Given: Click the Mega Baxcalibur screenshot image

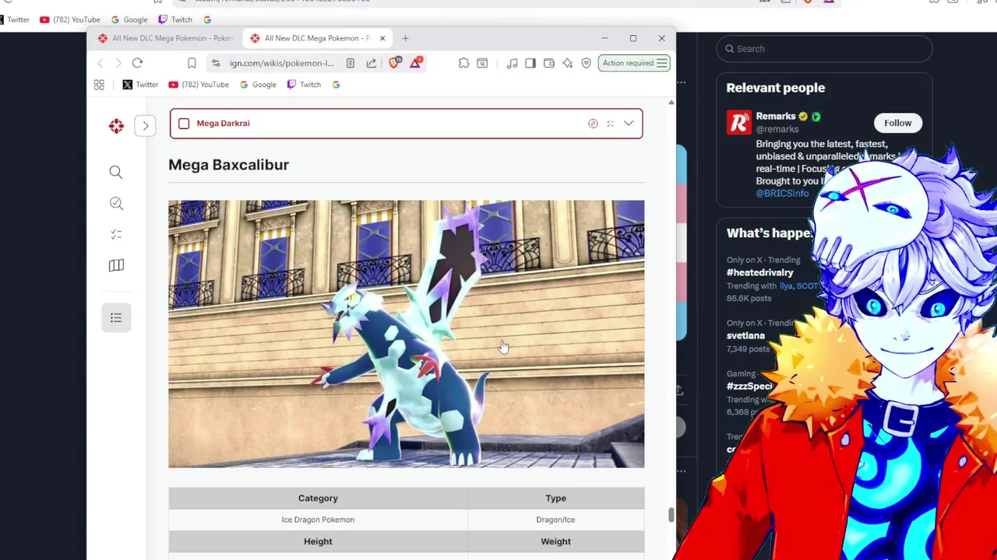Looking at the screenshot, I should [406, 334].
